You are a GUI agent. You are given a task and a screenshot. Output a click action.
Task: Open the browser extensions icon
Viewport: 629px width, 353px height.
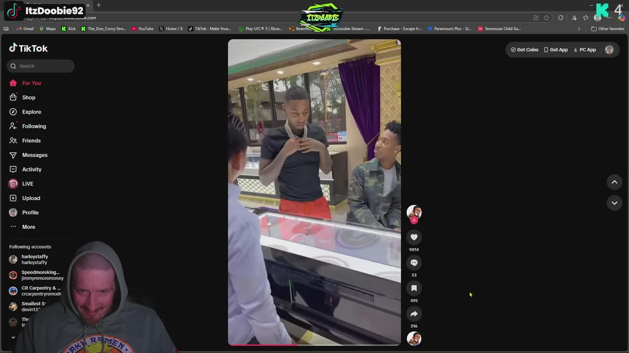561,18
